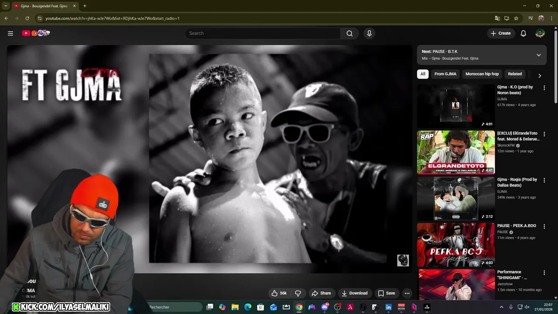Viewport: 558px width, 314px height.
Task: Reload the page
Action: coord(27,18)
